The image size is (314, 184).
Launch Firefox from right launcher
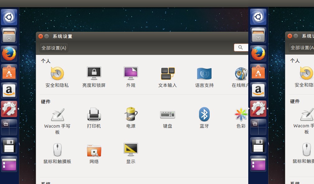click(258, 54)
